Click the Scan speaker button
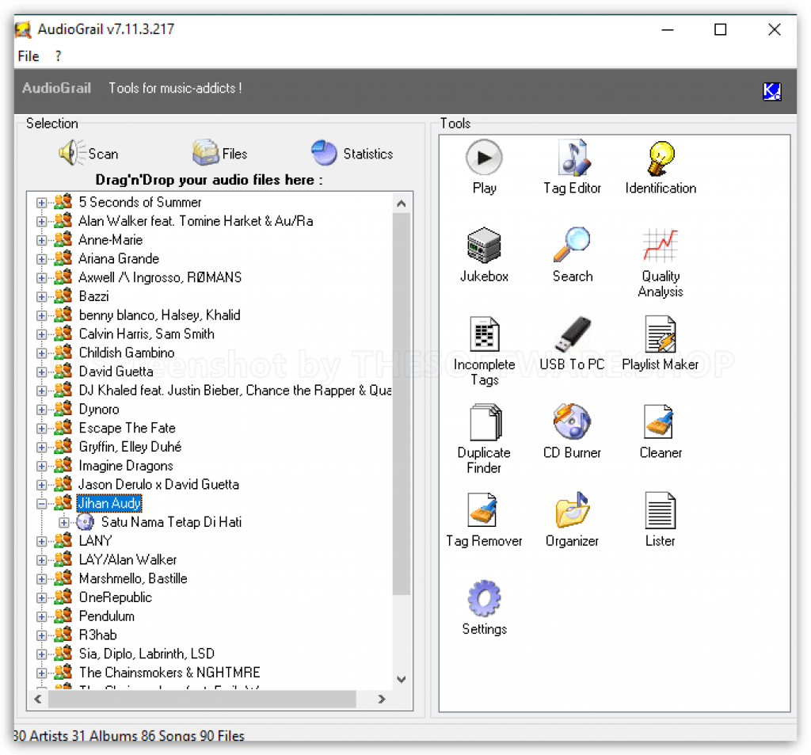This screenshot has height=755, width=811. tap(89, 153)
